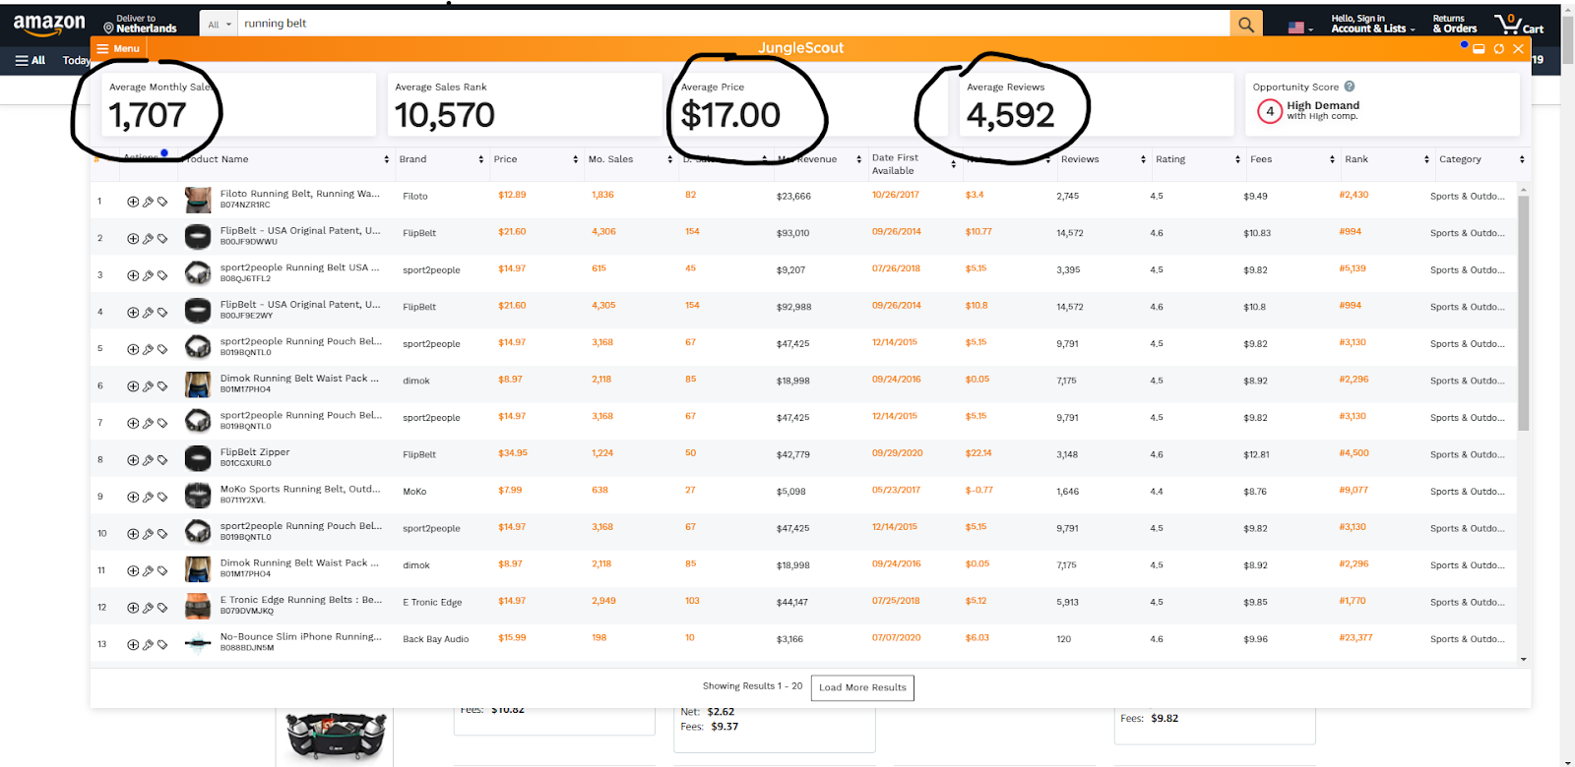Click the E Tronic Edge product thumbnail
The height and width of the screenshot is (767, 1575).
tap(198, 607)
